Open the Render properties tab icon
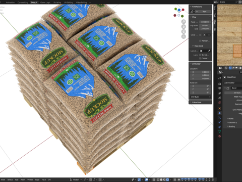Viewport: 242px width, 182px height. [x=220, y=84]
